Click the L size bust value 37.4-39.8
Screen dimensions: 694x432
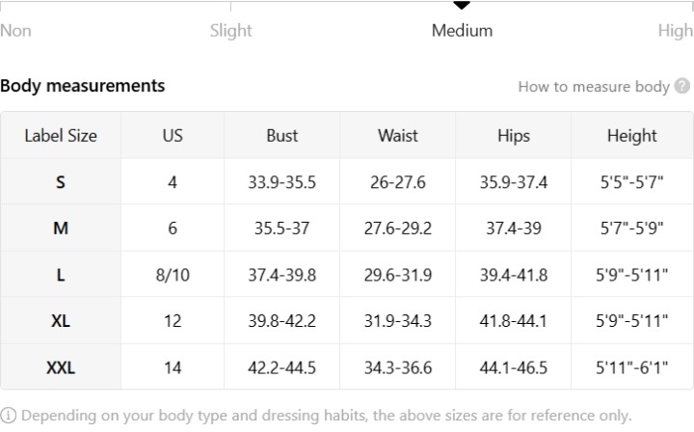coord(281,275)
